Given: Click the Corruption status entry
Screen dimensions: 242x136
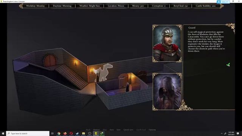Looking at the screenshot, I should pyautogui.click(x=159, y=6).
